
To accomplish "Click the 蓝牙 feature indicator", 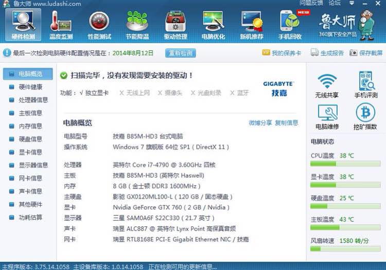I will click(x=239, y=93).
